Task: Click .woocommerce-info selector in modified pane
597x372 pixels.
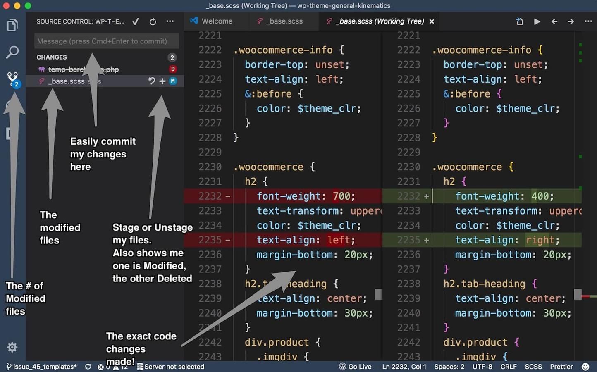Action: pyautogui.click(x=482, y=50)
